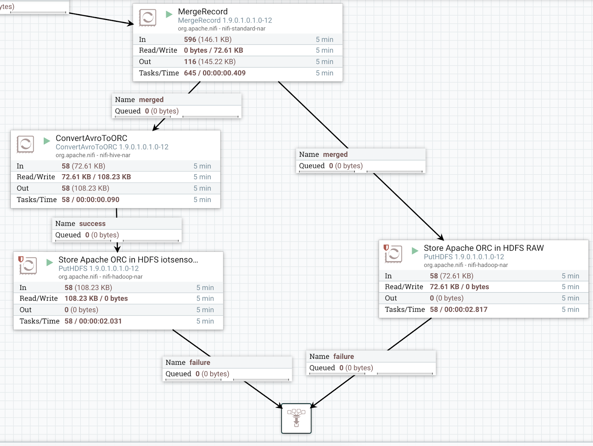The image size is (593, 446).
Task: Click the ConvertAvroToORC processor icon
Action: pyautogui.click(x=25, y=144)
